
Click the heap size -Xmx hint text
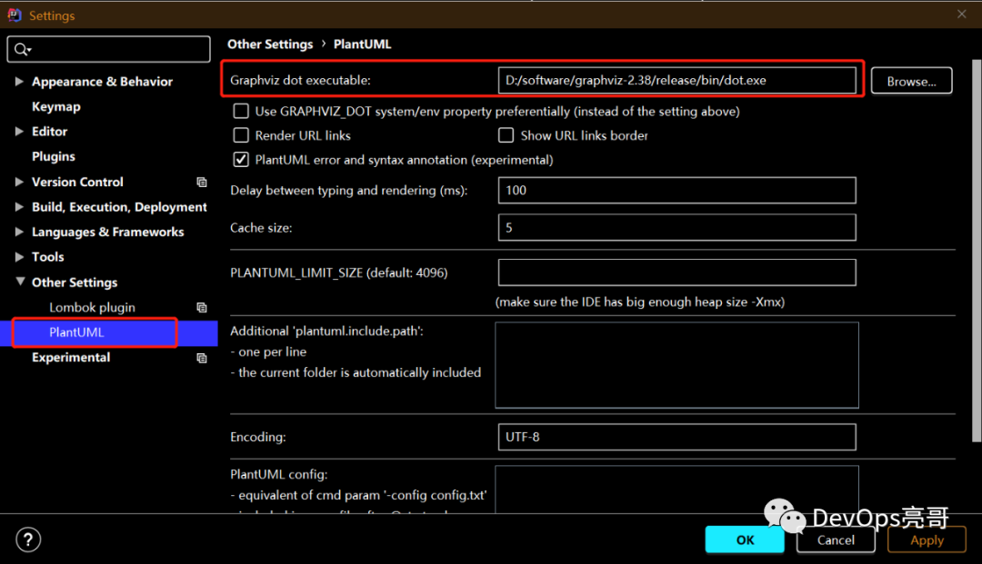click(639, 302)
